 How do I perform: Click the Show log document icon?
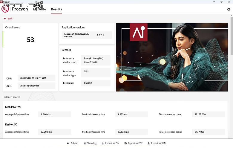(x=85, y=143)
